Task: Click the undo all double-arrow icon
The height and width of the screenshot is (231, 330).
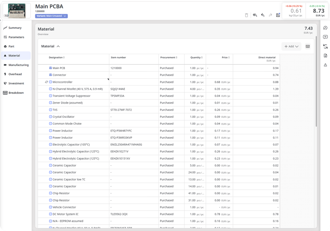Action: 255,15
